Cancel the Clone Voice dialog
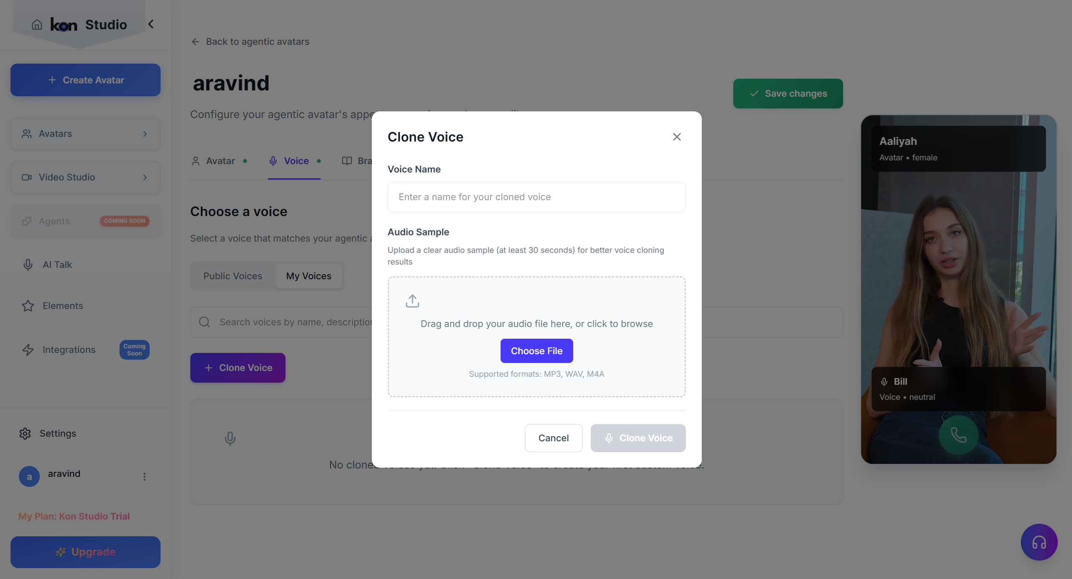The width and height of the screenshot is (1072, 579). (x=553, y=437)
